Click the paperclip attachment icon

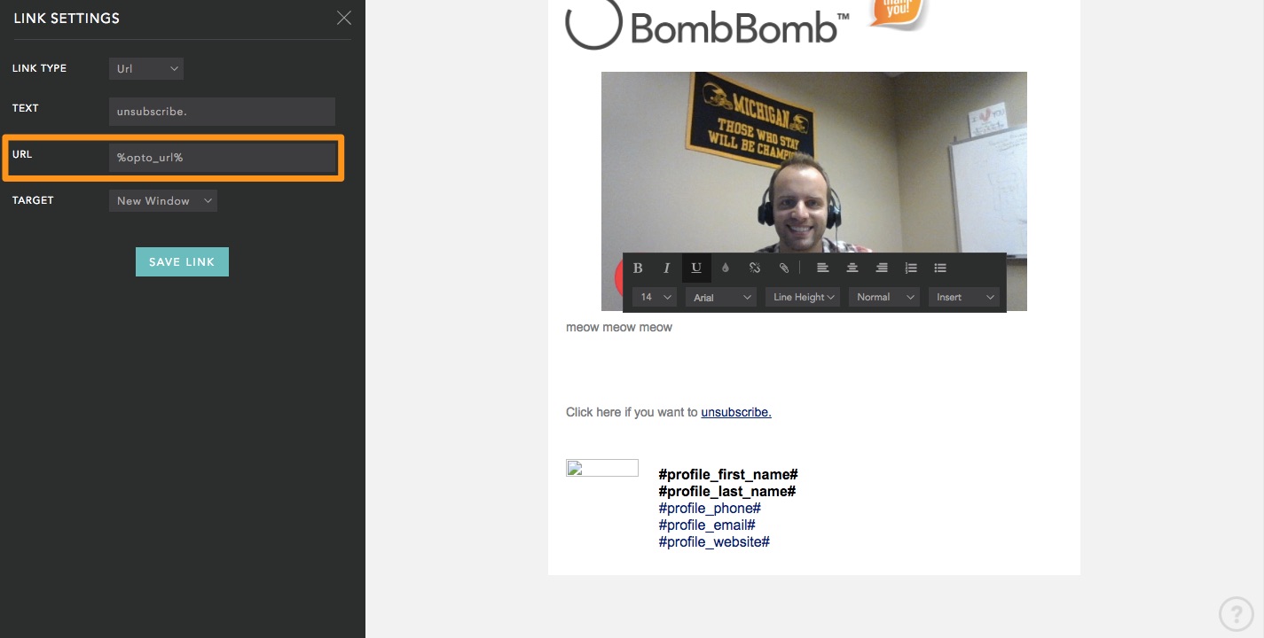784,268
